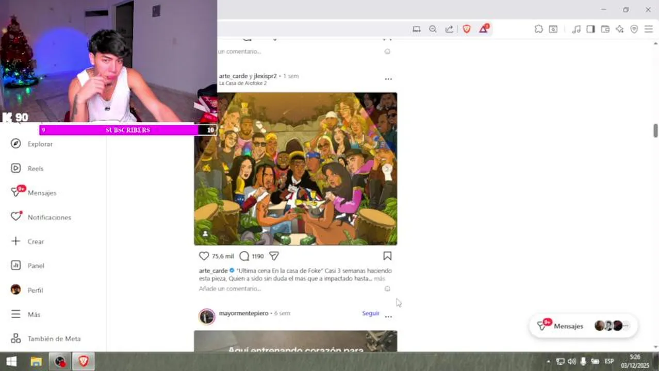Click screenshot capture icon in toolbar
Image resolution: width=659 pixels, height=371 pixels.
(553, 29)
